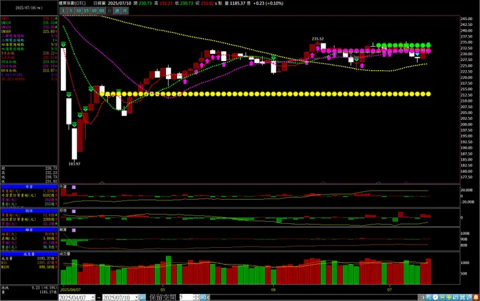The height and width of the screenshot is (301, 480).
Task: Click the MA10 volume value 998.58億
Action: tap(47, 267)
